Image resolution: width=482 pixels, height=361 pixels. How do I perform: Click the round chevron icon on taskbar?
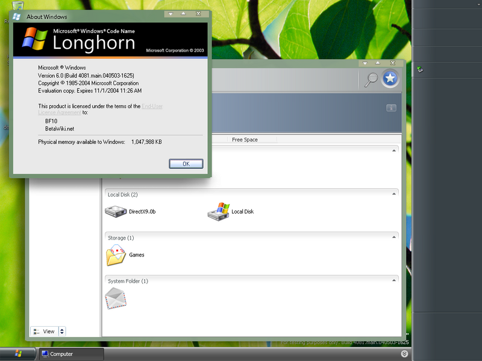pos(404,354)
